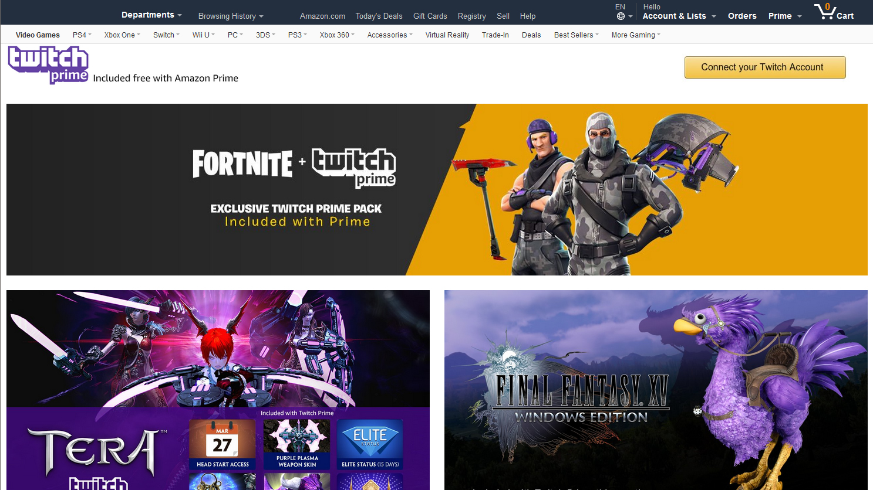
Task: Click 'Included free with Amazon Prime' text
Action: (x=166, y=78)
